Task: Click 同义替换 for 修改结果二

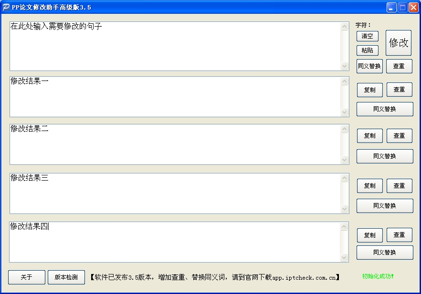Action: pos(385,156)
